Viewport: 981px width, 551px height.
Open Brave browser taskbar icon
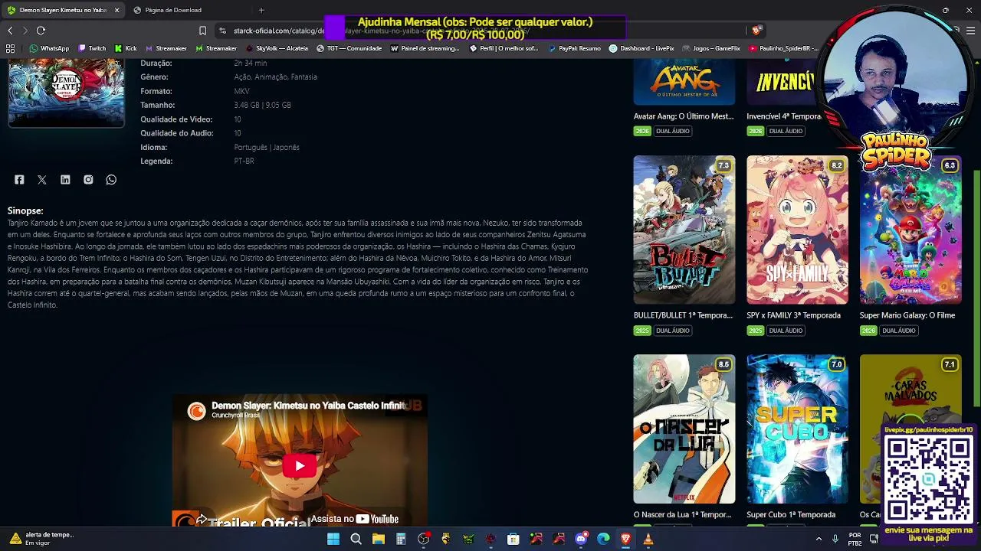(x=626, y=539)
